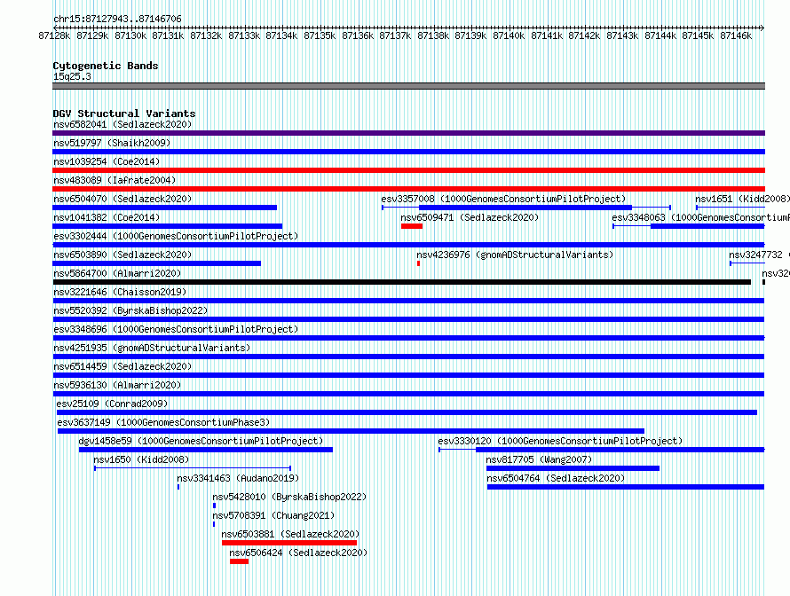Click the nsv3341463 (Audano2019) label
The height and width of the screenshot is (596, 790).
pyautogui.click(x=238, y=478)
